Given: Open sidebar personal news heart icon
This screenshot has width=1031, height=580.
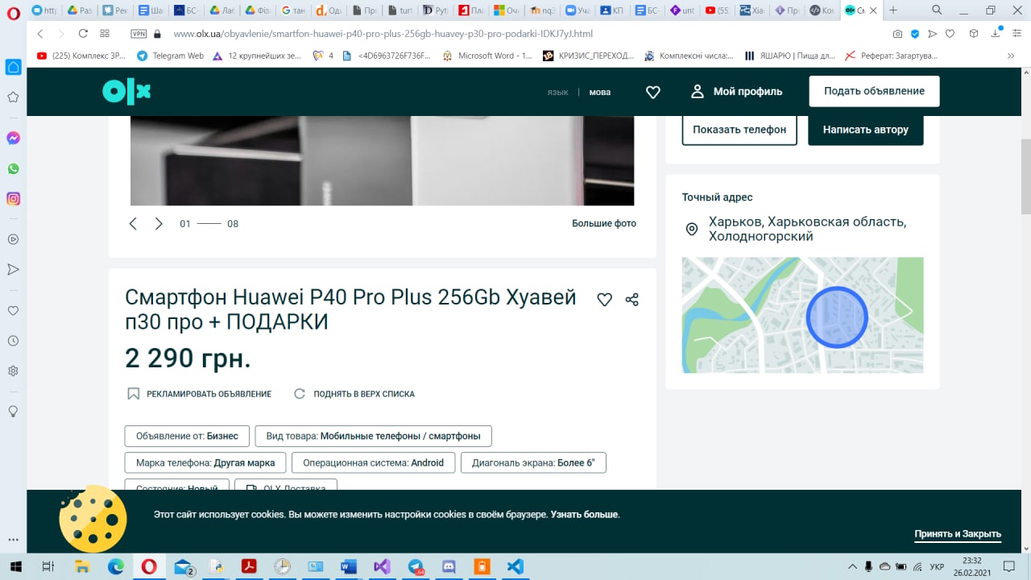Looking at the screenshot, I should click(x=13, y=311).
